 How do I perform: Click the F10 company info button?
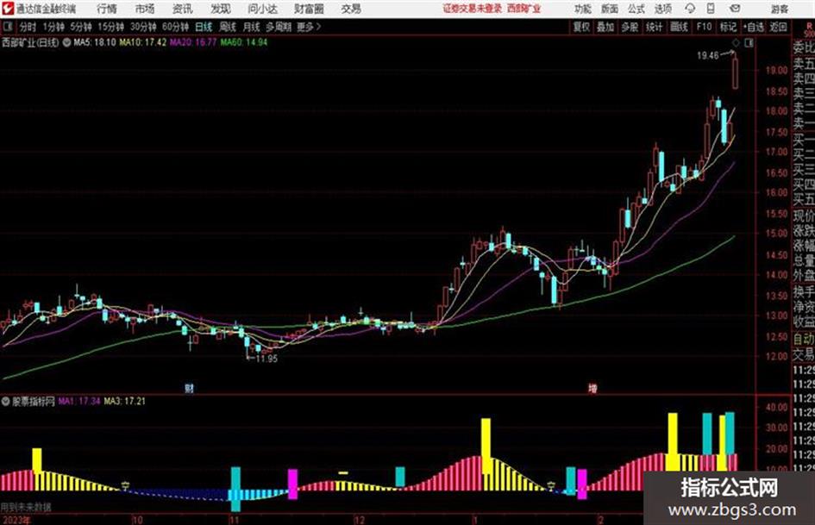point(704,27)
